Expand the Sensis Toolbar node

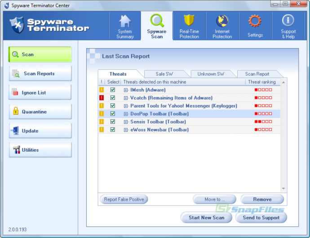click(126, 122)
